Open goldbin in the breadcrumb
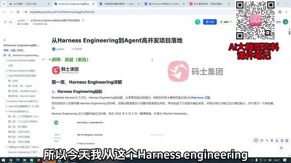This screenshot has height=163, width=291. click(x=21, y=20)
